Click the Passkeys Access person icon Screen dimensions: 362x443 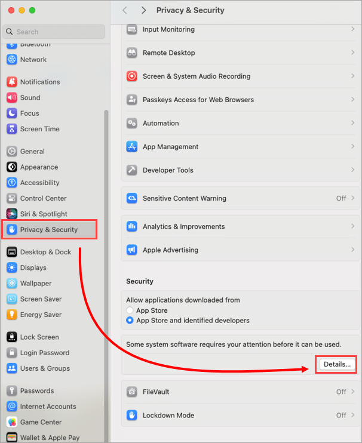(131, 100)
